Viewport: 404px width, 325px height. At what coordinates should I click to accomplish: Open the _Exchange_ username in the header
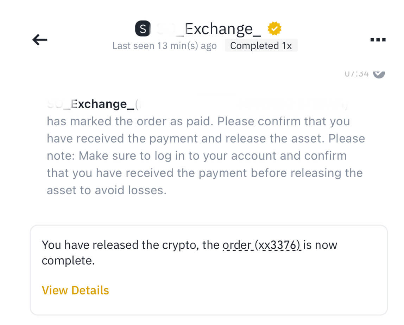tap(222, 29)
